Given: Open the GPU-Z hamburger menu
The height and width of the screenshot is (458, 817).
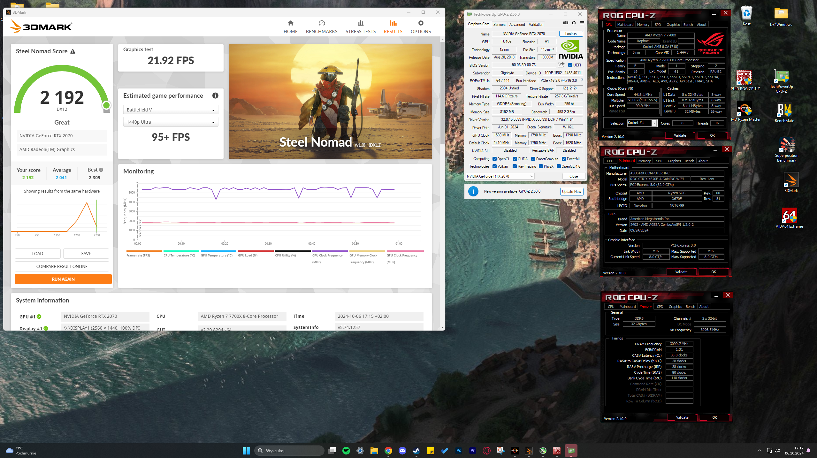Looking at the screenshot, I should [x=582, y=23].
